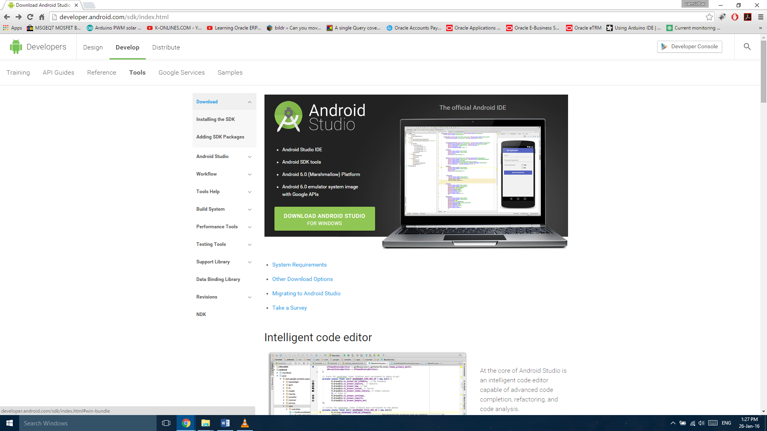The image size is (767, 431).
Task: Reload the page with the refresh icon
Action: click(30, 17)
